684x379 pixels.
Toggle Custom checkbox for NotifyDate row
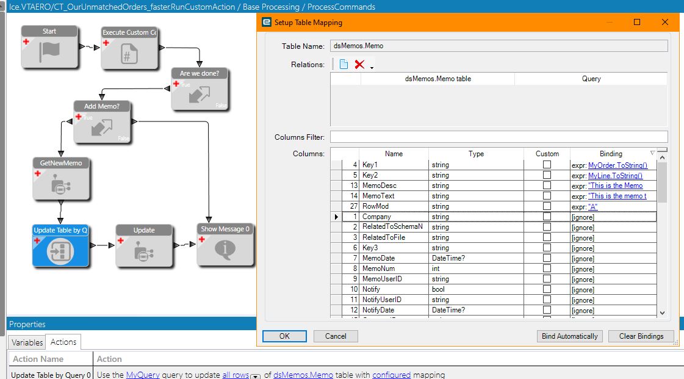click(547, 309)
